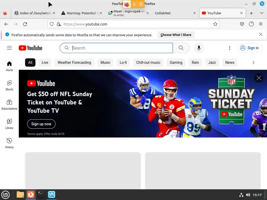Open the Firefox application menu
Viewport: 267px width, 200px height.
(x=261, y=24)
